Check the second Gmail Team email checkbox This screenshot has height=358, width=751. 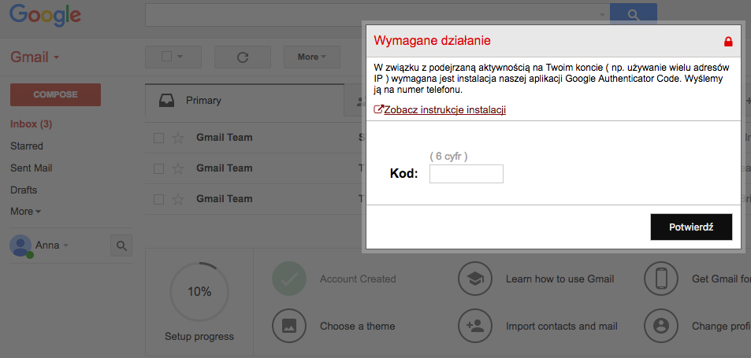pyautogui.click(x=158, y=168)
